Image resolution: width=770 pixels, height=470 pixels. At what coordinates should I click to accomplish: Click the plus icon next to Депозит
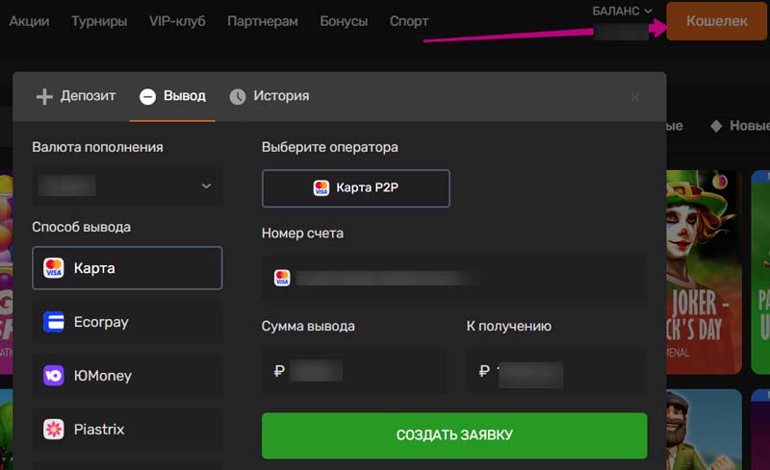point(44,96)
